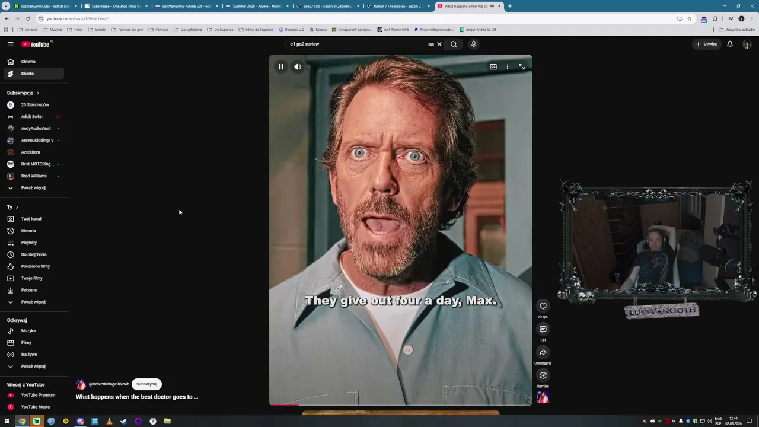Open the YouTube account avatar menu
Image resolution: width=759 pixels, height=427 pixels.
(747, 44)
